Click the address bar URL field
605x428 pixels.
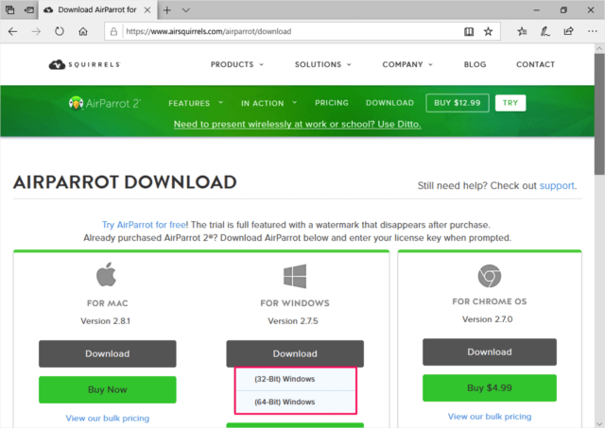[x=284, y=31]
